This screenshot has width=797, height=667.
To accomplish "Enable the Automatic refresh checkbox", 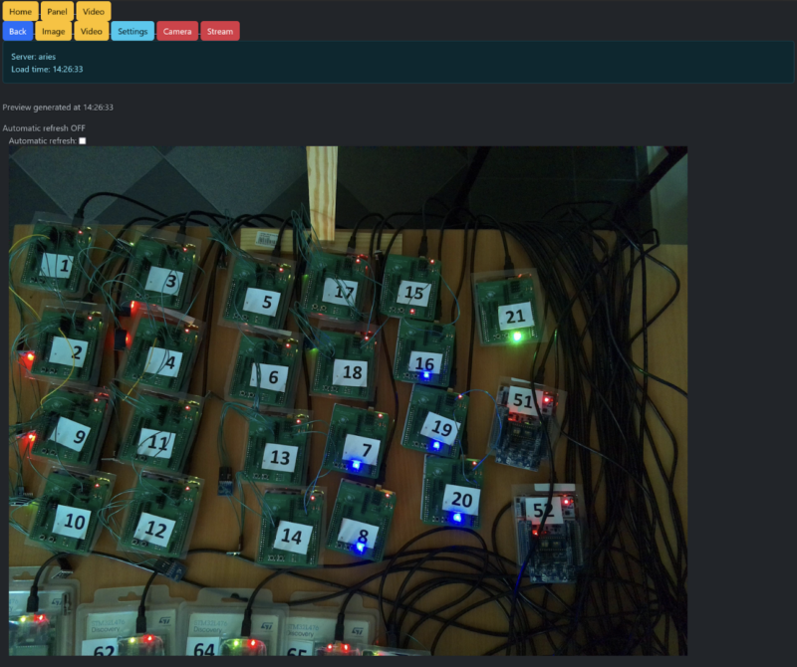I will point(83,141).
